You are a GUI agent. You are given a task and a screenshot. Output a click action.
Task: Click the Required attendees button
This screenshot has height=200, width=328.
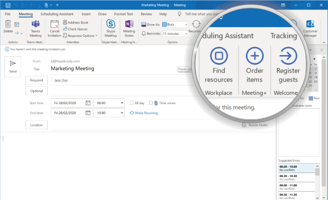pos(36,80)
